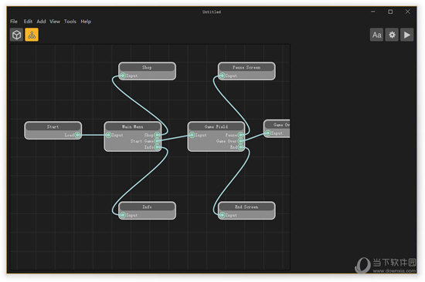The image size is (425, 282).
Task: Select the partially visible Game Over node title
Action: pos(277,125)
